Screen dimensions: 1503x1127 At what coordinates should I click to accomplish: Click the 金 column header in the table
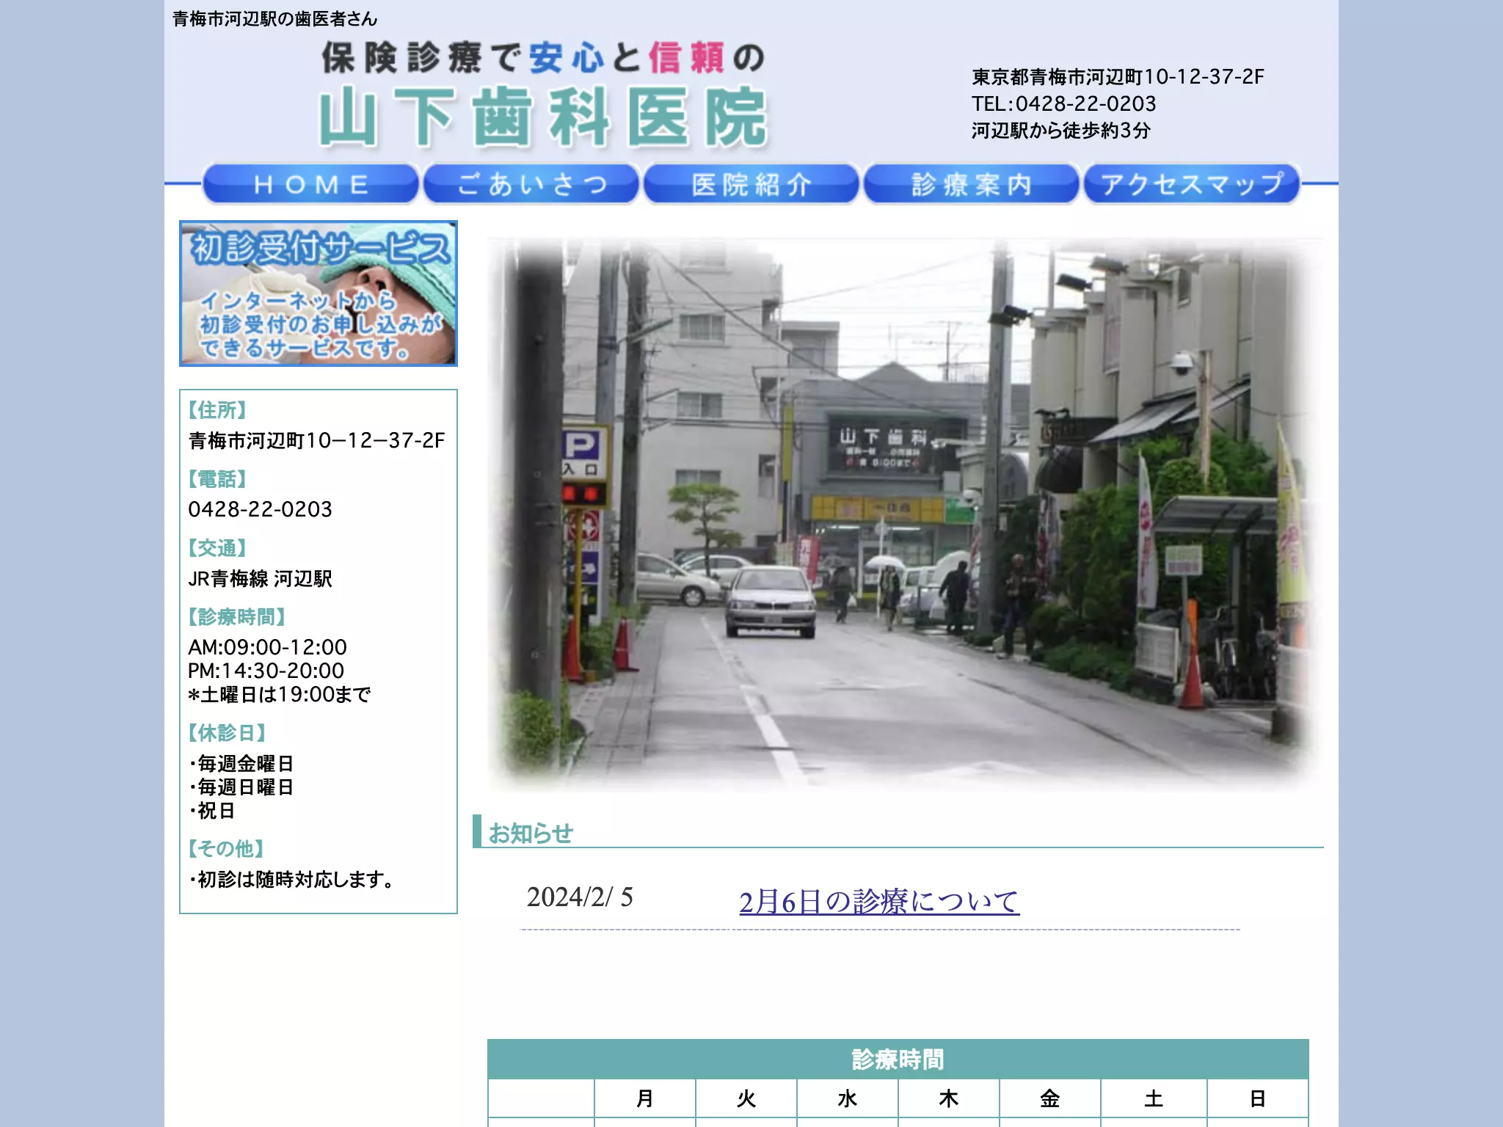(1049, 1098)
